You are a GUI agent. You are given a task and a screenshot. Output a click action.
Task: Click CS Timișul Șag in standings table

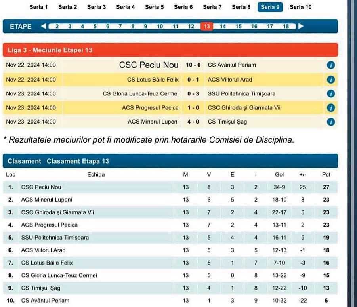(x=41, y=288)
